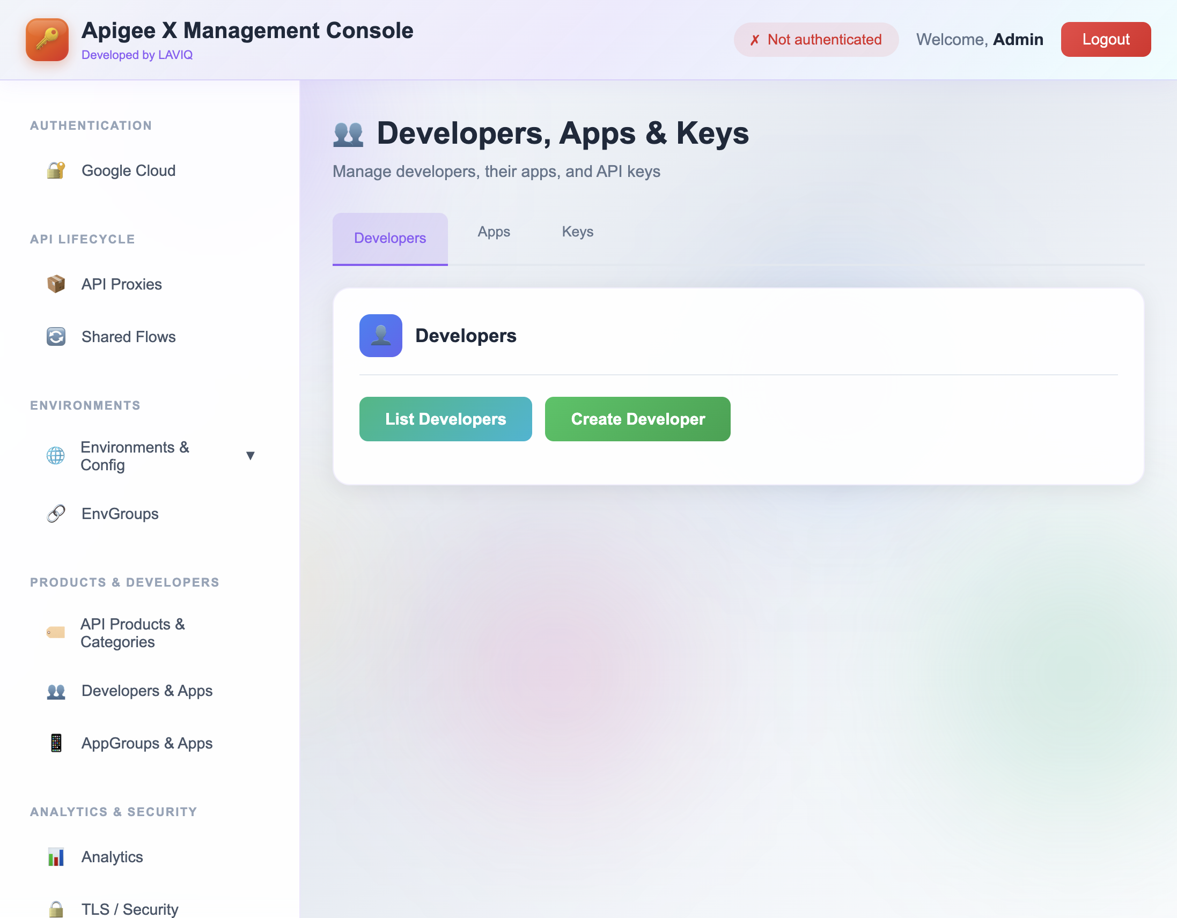Select the API Proxies package icon

[x=56, y=284]
